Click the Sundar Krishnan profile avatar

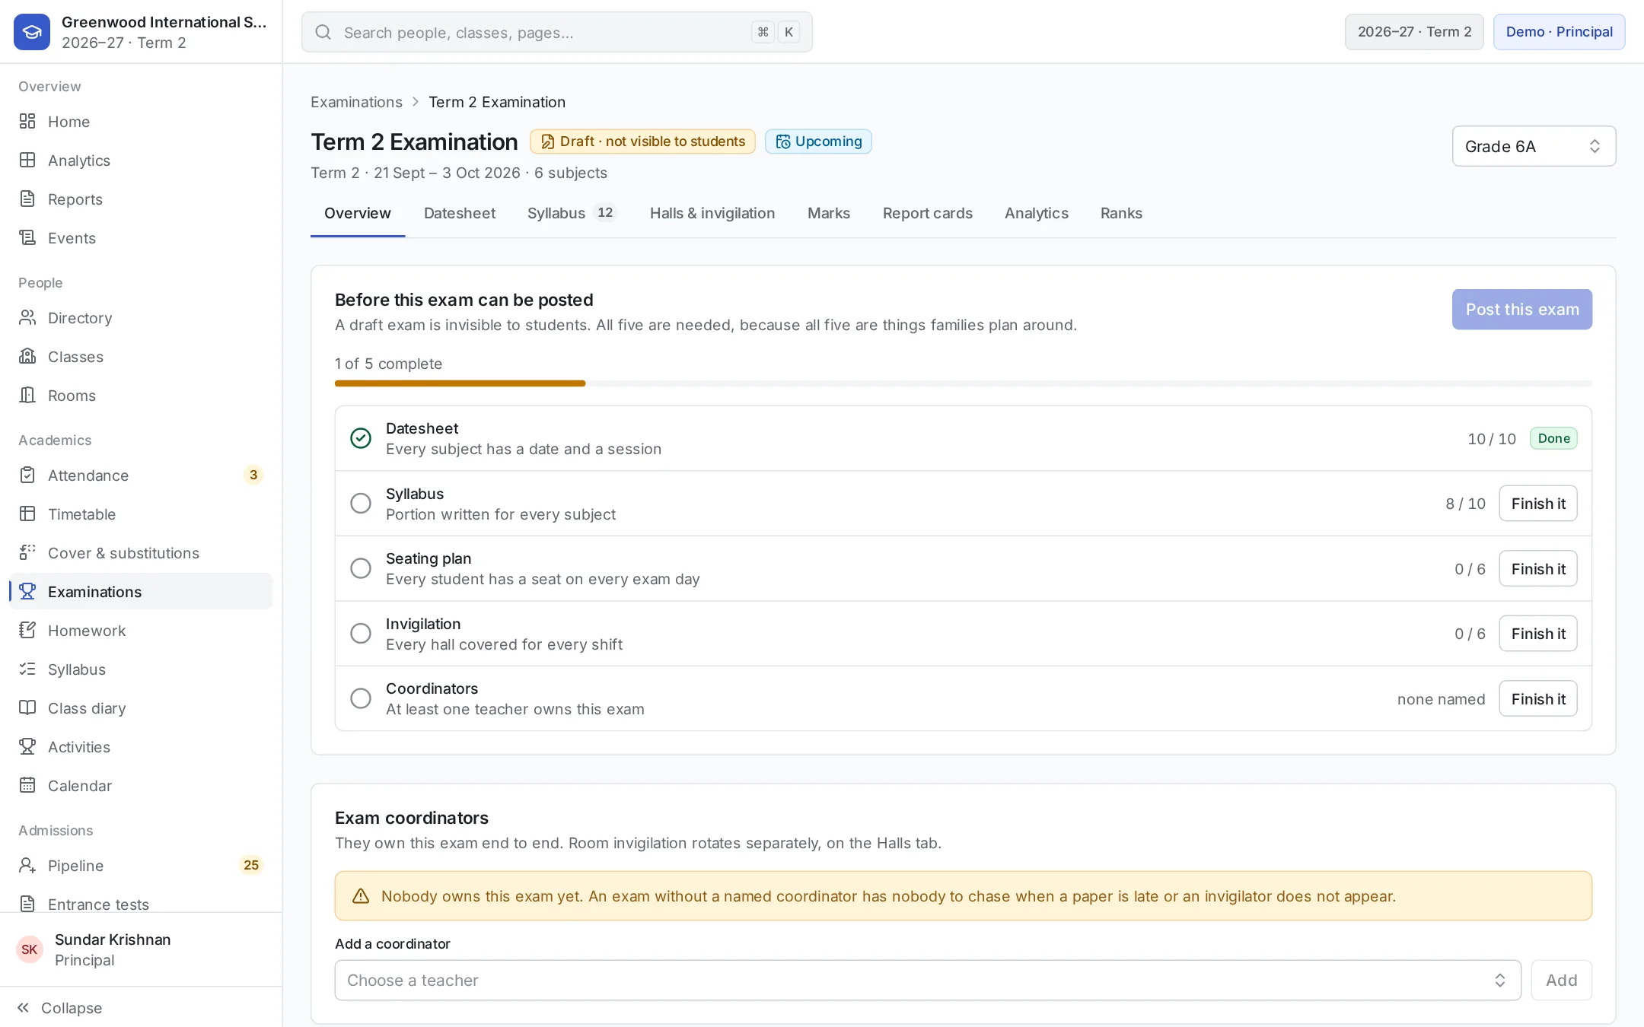coord(30,949)
